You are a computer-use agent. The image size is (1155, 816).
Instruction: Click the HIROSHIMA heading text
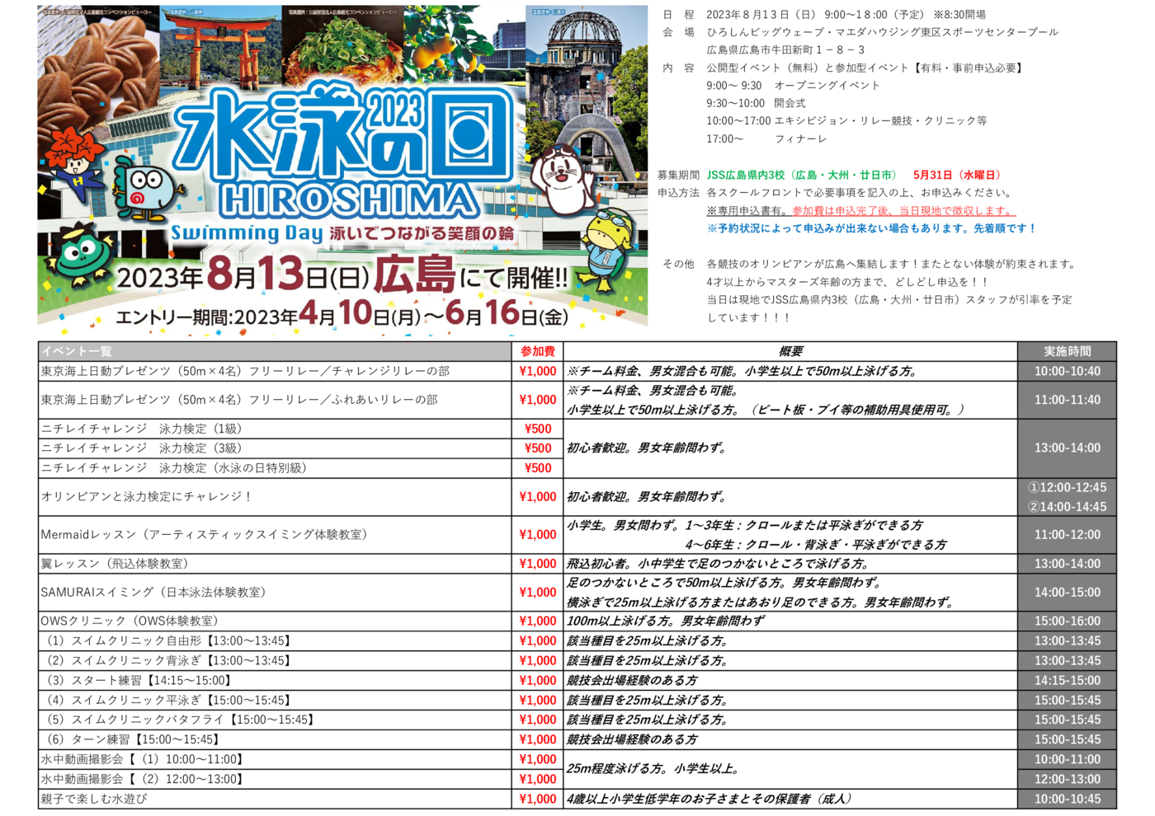click(349, 200)
